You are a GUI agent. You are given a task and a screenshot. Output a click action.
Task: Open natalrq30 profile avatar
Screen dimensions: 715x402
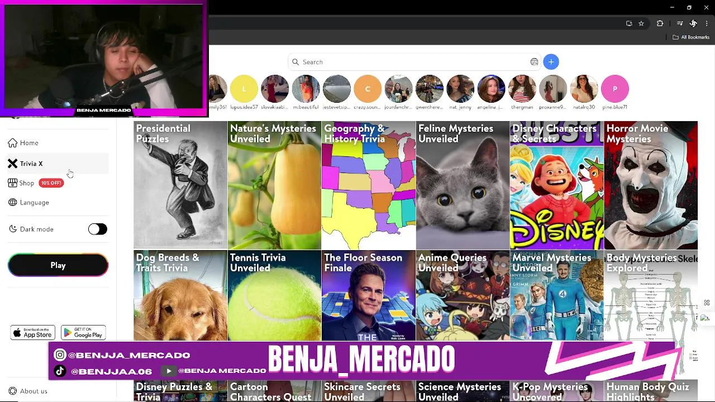[584, 89]
